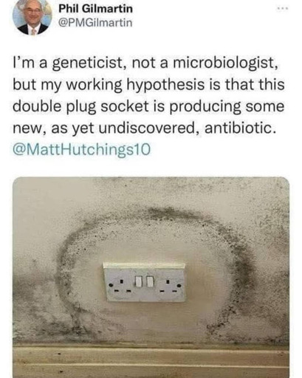Image resolution: width=302 pixels, height=378 pixels.
Task: Visit the @PMGilmartin handle profile
Action: click(x=95, y=23)
